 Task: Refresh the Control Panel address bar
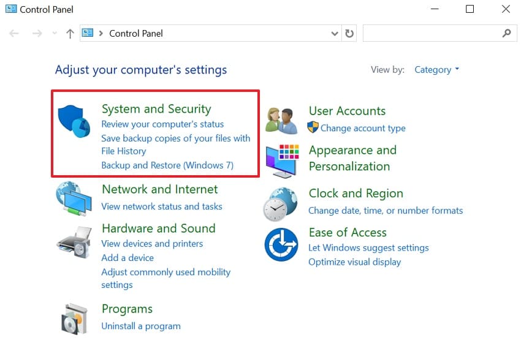(x=349, y=34)
